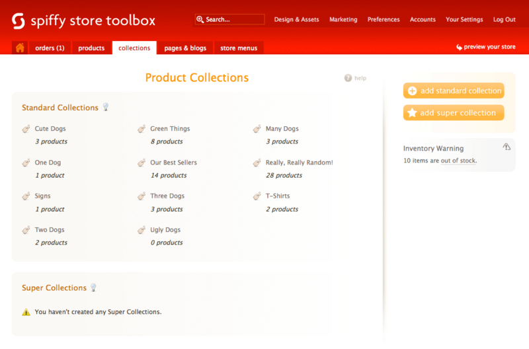Open the Design & Assets menu
The height and width of the screenshot is (349, 529).
pyautogui.click(x=296, y=20)
